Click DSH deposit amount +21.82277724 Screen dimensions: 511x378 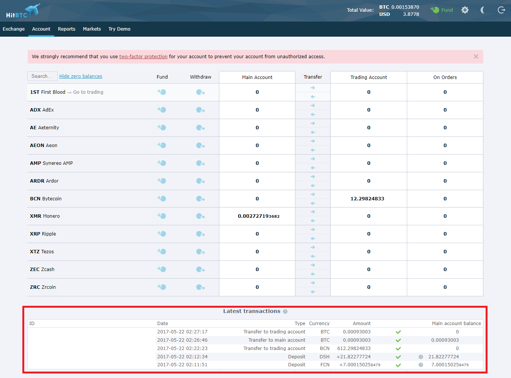[354, 357]
